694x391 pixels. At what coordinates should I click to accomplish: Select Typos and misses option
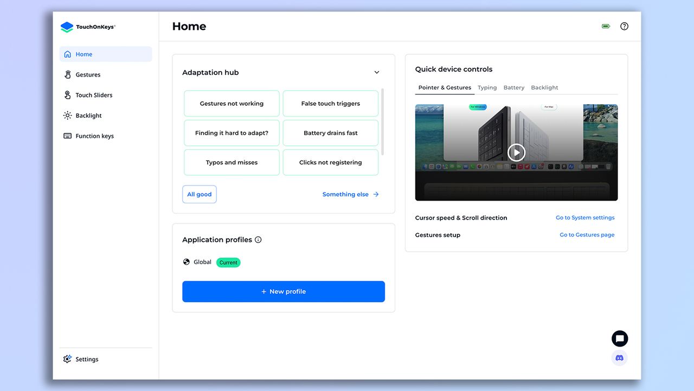pos(232,162)
